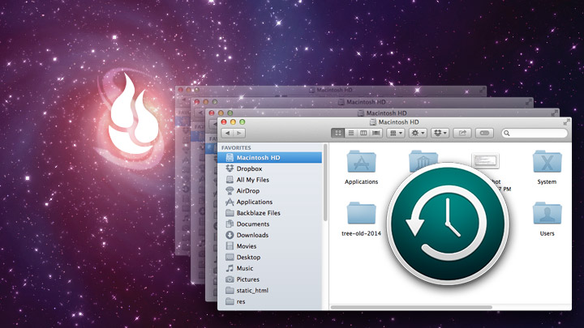This screenshot has width=584, height=328.
Task: Open AirDrop from the sidebar
Action: pos(269,191)
